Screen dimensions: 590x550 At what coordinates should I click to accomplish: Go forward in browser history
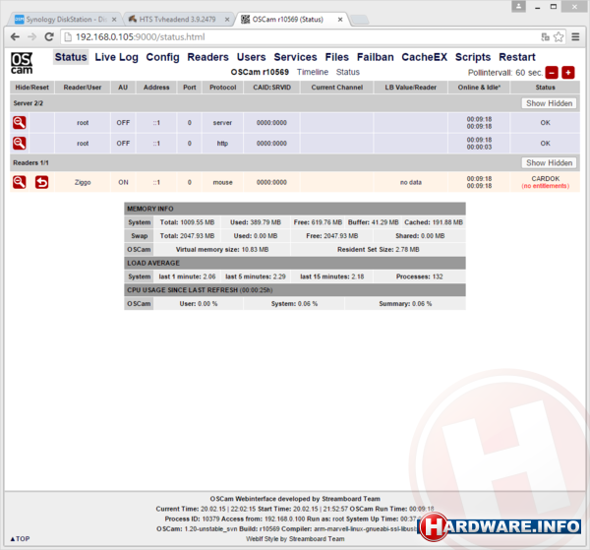click(x=32, y=36)
